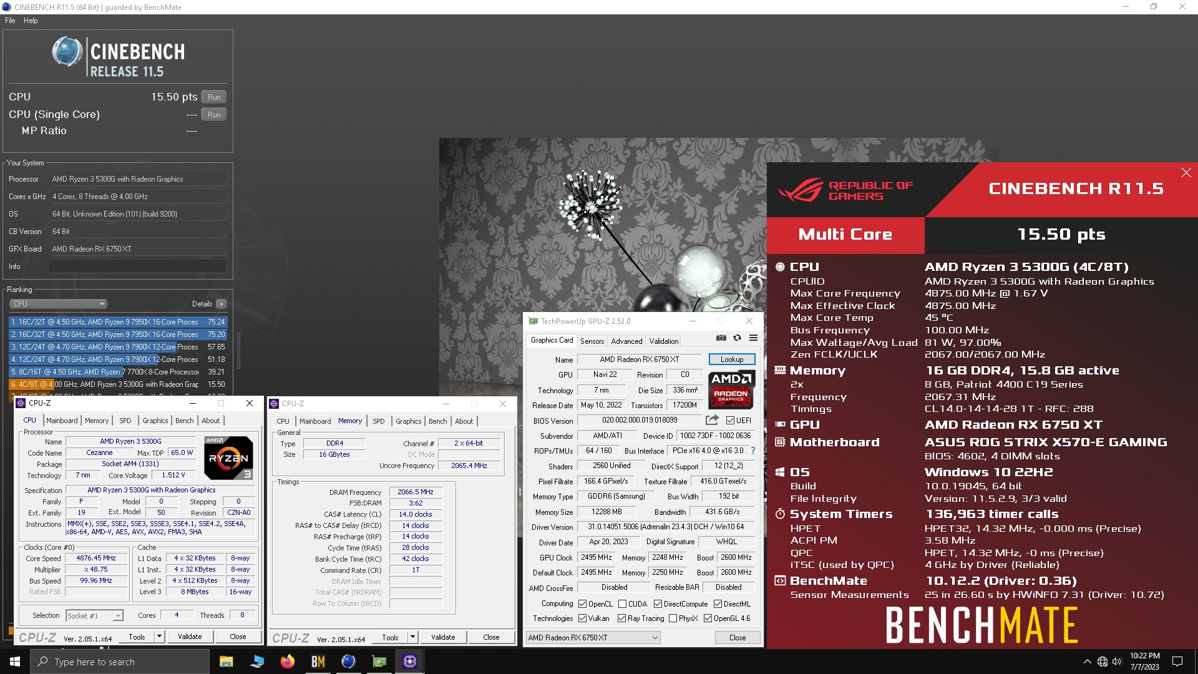Click the GPU-Z taskbar icon
Viewport: 1198px width, 674px height.
click(x=379, y=662)
